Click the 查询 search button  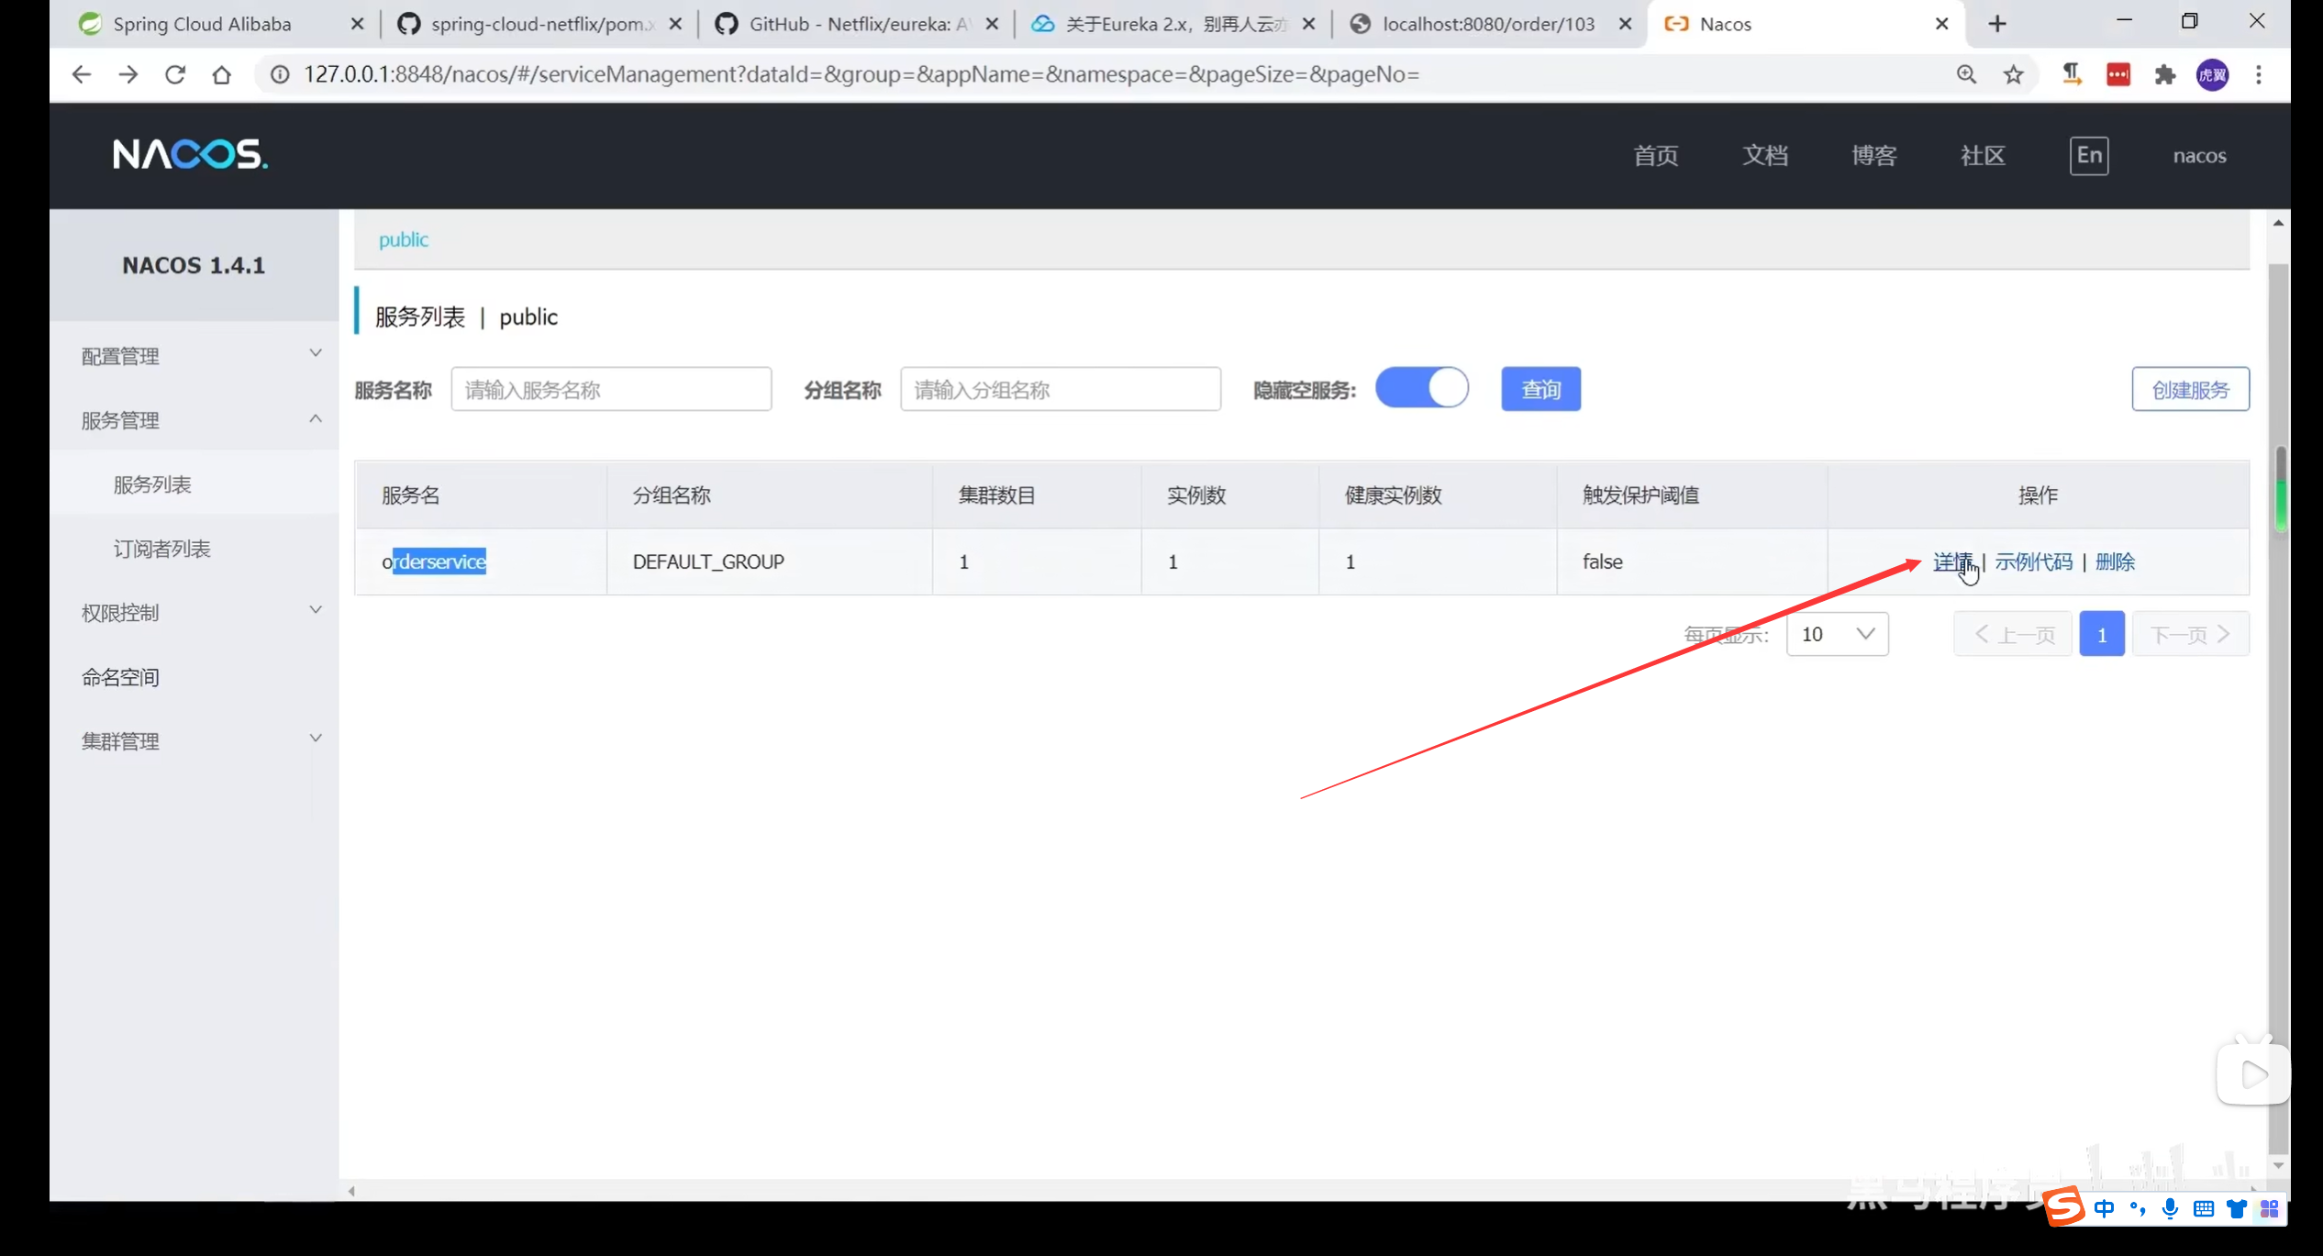(x=1540, y=389)
